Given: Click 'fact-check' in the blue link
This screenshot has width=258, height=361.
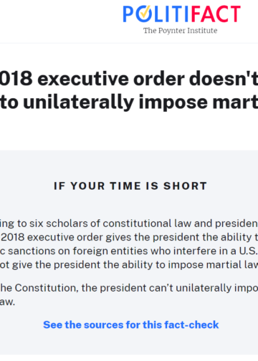Looking at the screenshot, I should 191,324.
